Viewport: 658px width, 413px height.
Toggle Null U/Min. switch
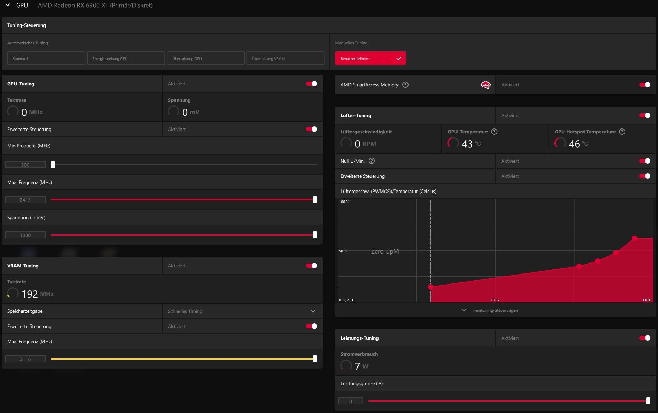pyautogui.click(x=645, y=161)
